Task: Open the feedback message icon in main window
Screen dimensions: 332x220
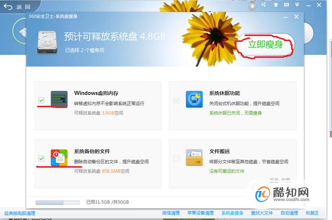Action: click(287, 5)
